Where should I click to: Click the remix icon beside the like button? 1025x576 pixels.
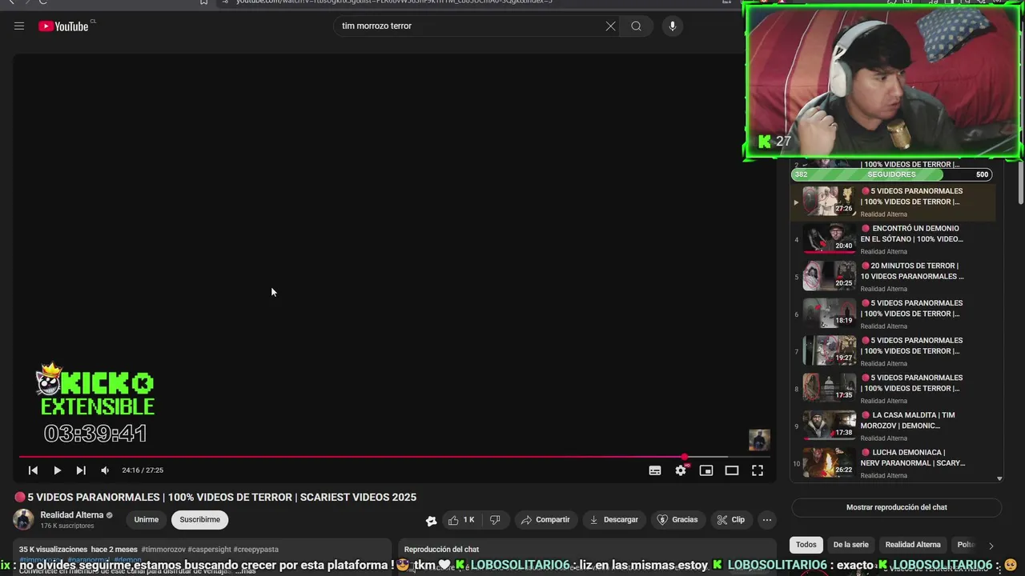coord(431,520)
